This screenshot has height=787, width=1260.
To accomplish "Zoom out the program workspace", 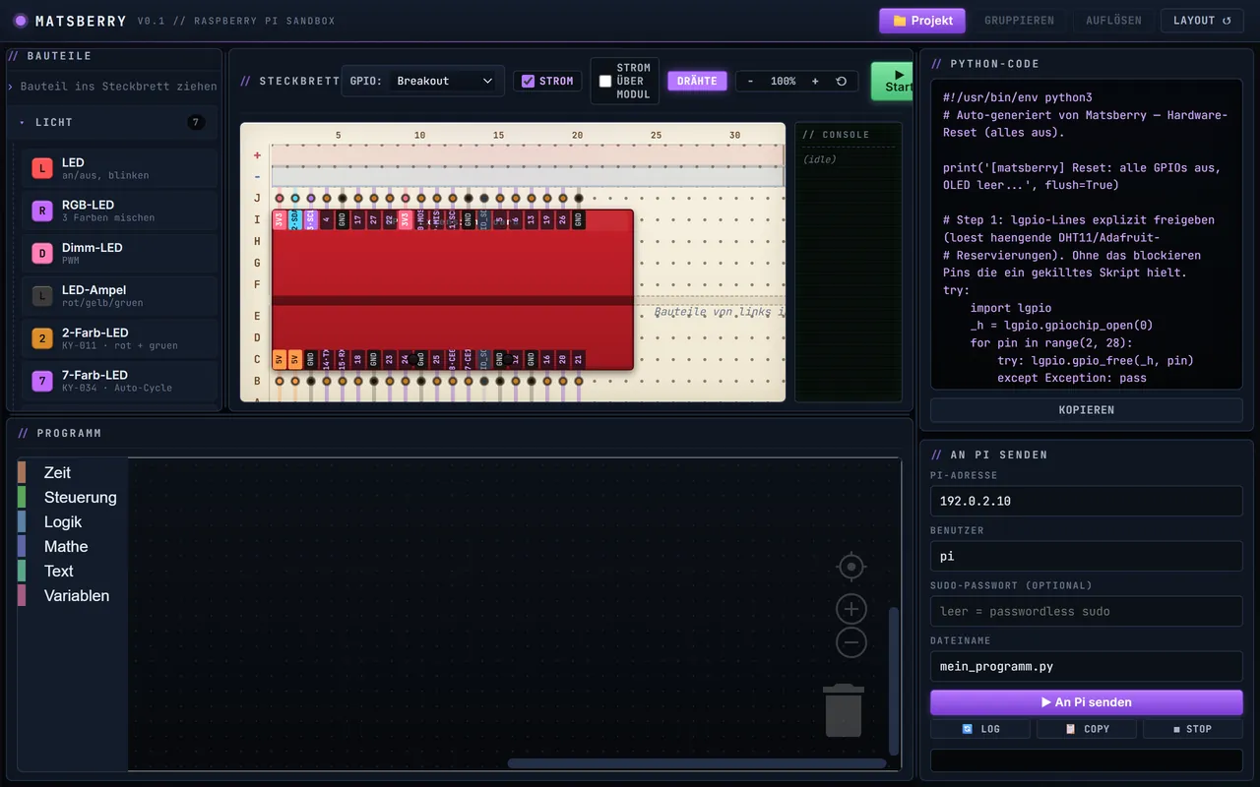I will tap(850, 642).
